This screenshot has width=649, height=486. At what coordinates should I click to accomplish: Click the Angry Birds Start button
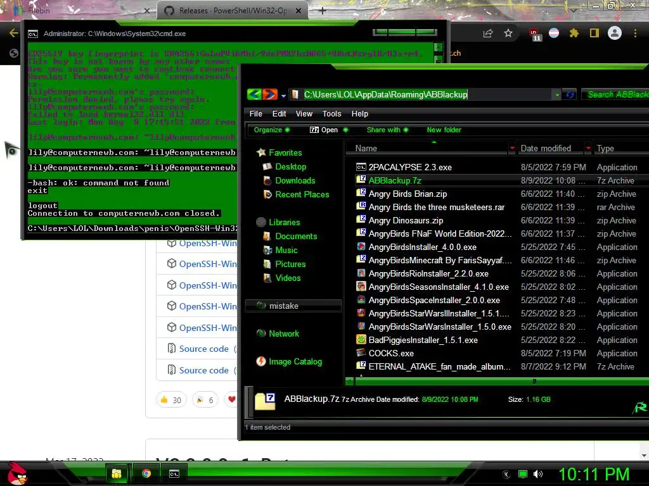pyautogui.click(x=17, y=473)
